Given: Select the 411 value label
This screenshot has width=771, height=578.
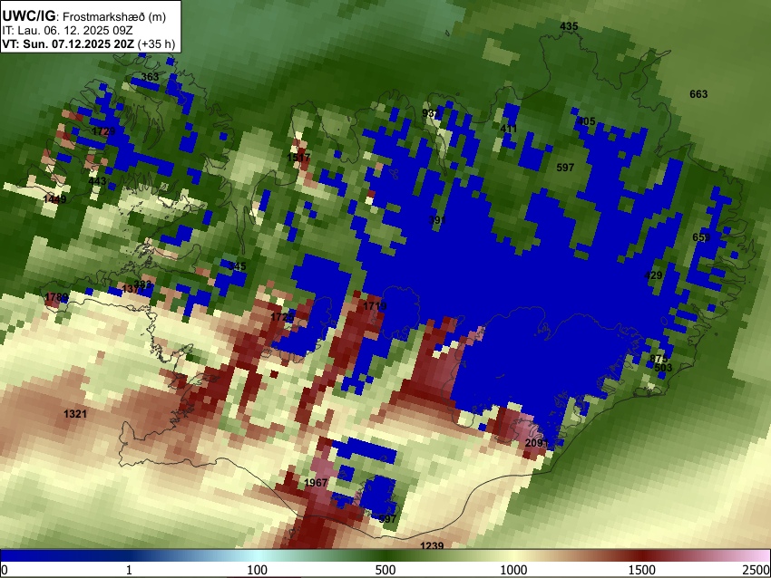Looking at the screenshot, I should tap(509, 128).
